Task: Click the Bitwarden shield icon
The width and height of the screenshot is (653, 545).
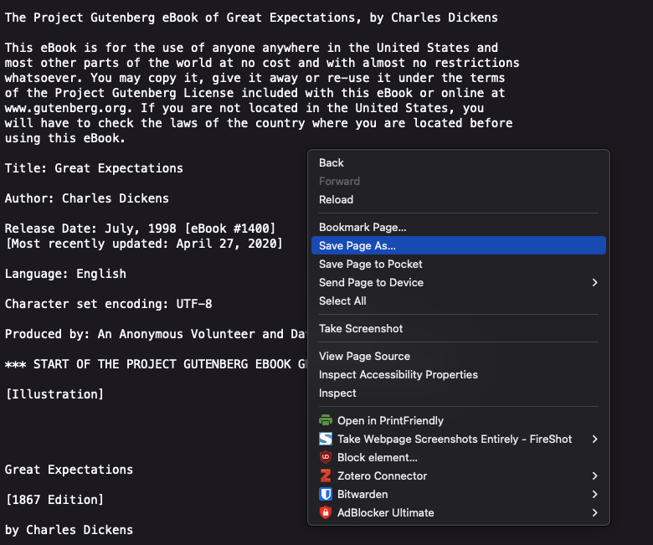Action: (x=326, y=494)
